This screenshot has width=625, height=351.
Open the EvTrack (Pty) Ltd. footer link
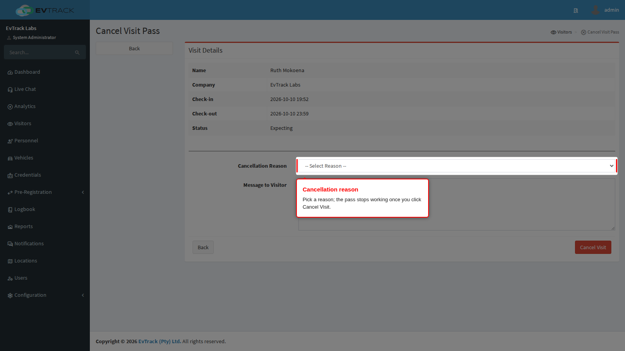pyautogui.click(x=160, y=341)
